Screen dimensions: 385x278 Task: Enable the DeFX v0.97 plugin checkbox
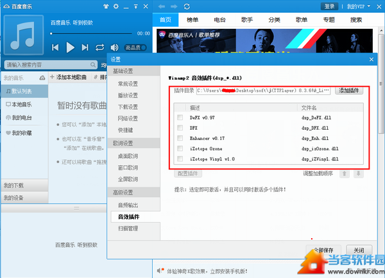coord(180,117)
